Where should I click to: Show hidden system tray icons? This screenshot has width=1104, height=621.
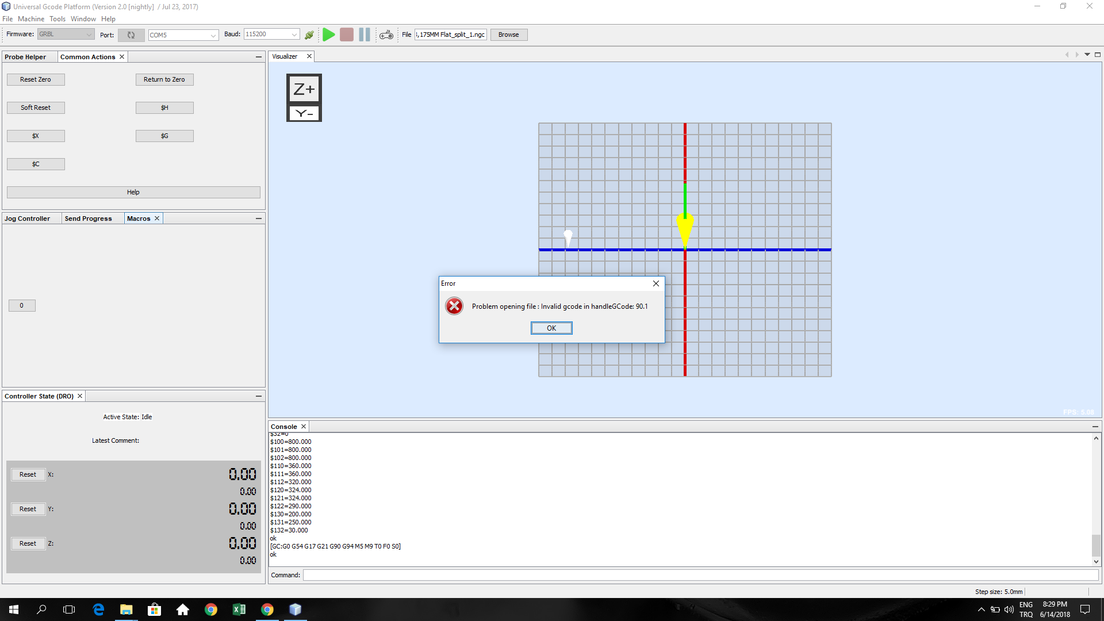(981, 609)
